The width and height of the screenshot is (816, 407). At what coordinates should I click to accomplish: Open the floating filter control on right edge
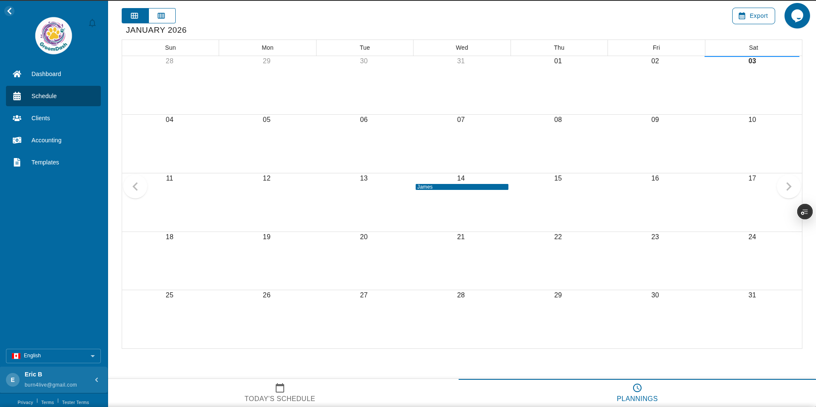point(805,212)
